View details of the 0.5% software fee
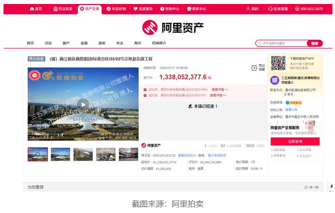335x213 pixels. point(218,96)
